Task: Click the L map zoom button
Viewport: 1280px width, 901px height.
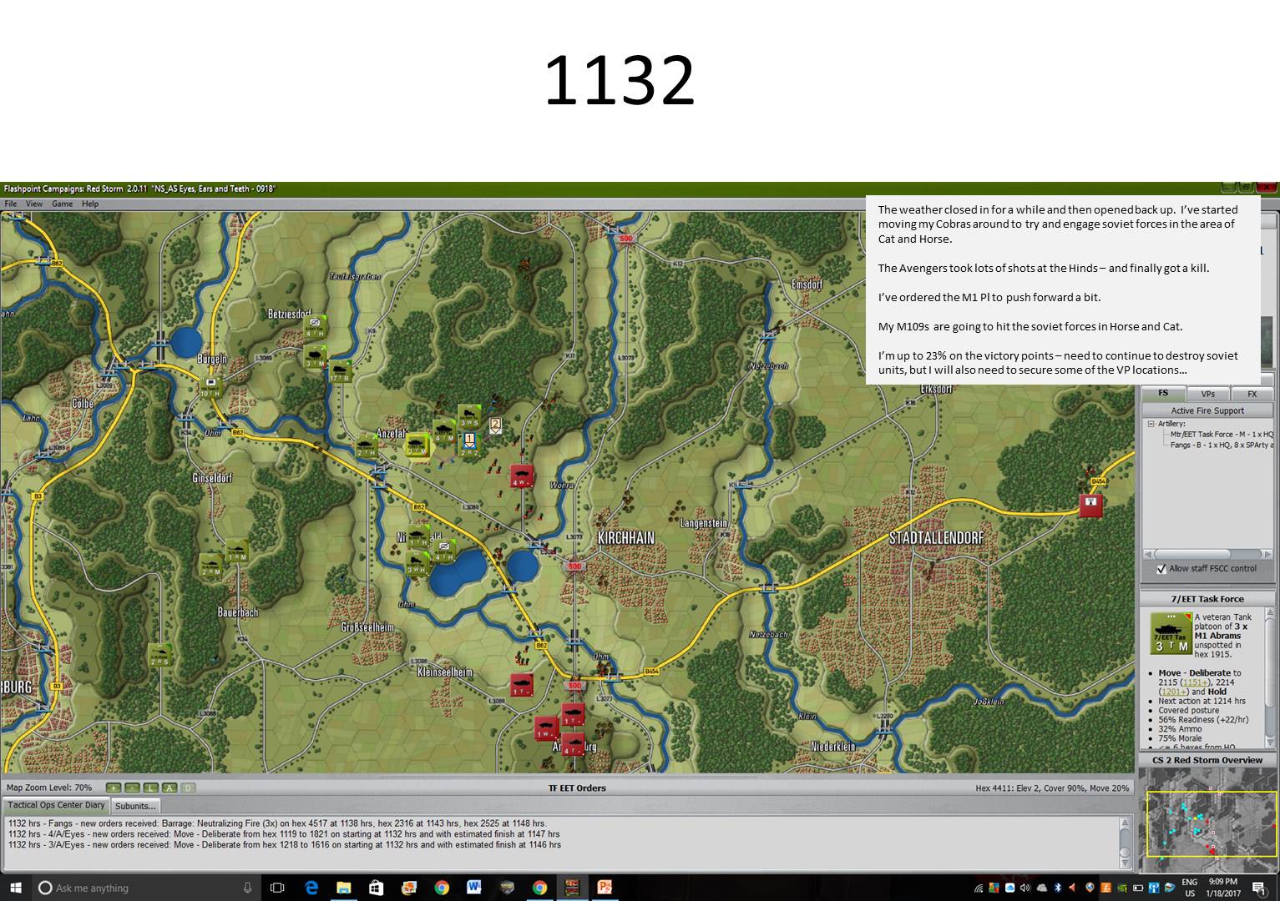Action: (x=150, y=788)
